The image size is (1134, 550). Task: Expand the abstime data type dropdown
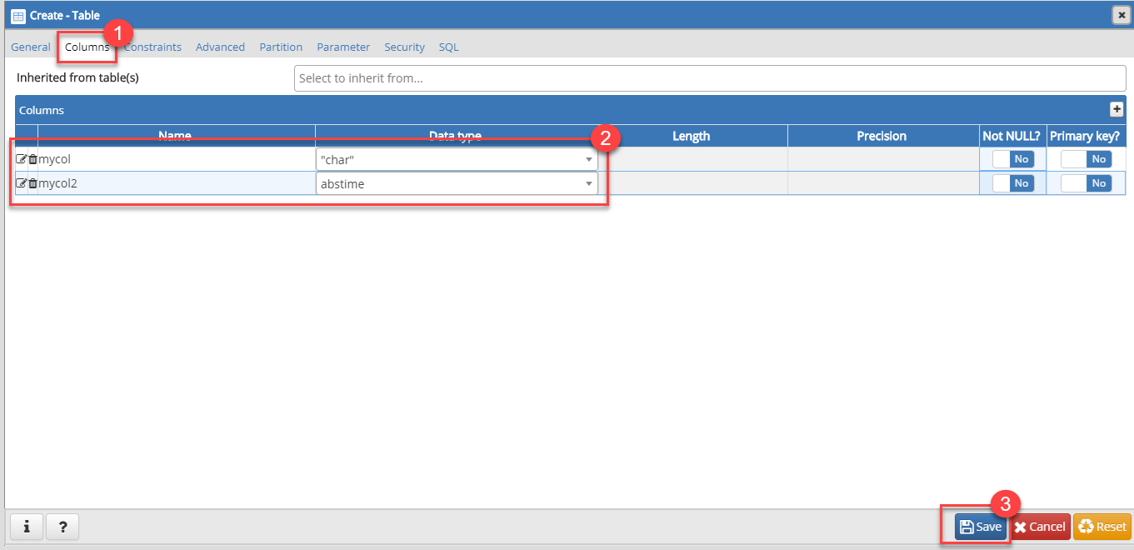pos(457,183)
